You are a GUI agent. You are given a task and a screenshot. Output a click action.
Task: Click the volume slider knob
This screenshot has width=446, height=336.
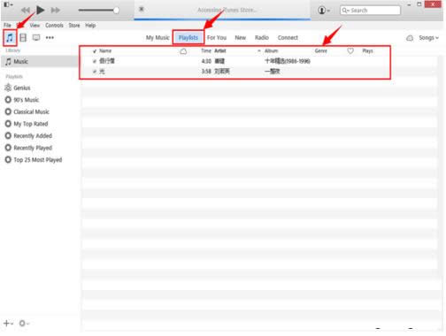(116, 11)
